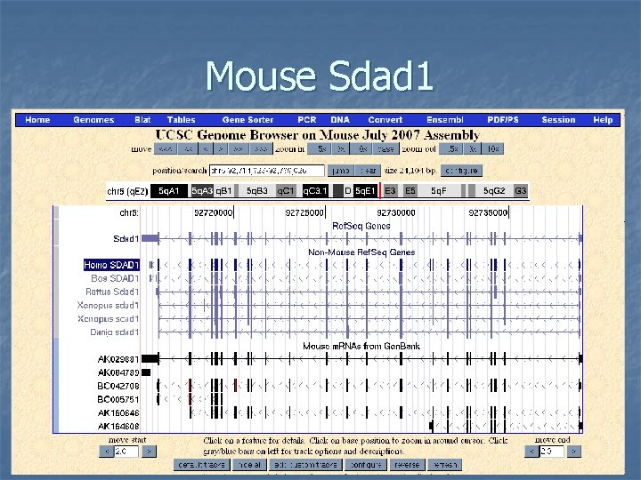The image size is (641, 480).
Task: Click the hide all button
Action: point(249,465)
